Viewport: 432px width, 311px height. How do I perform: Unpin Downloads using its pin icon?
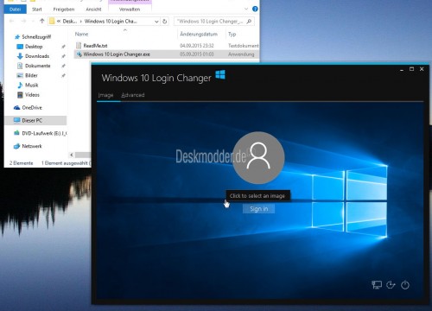[63, 56]
